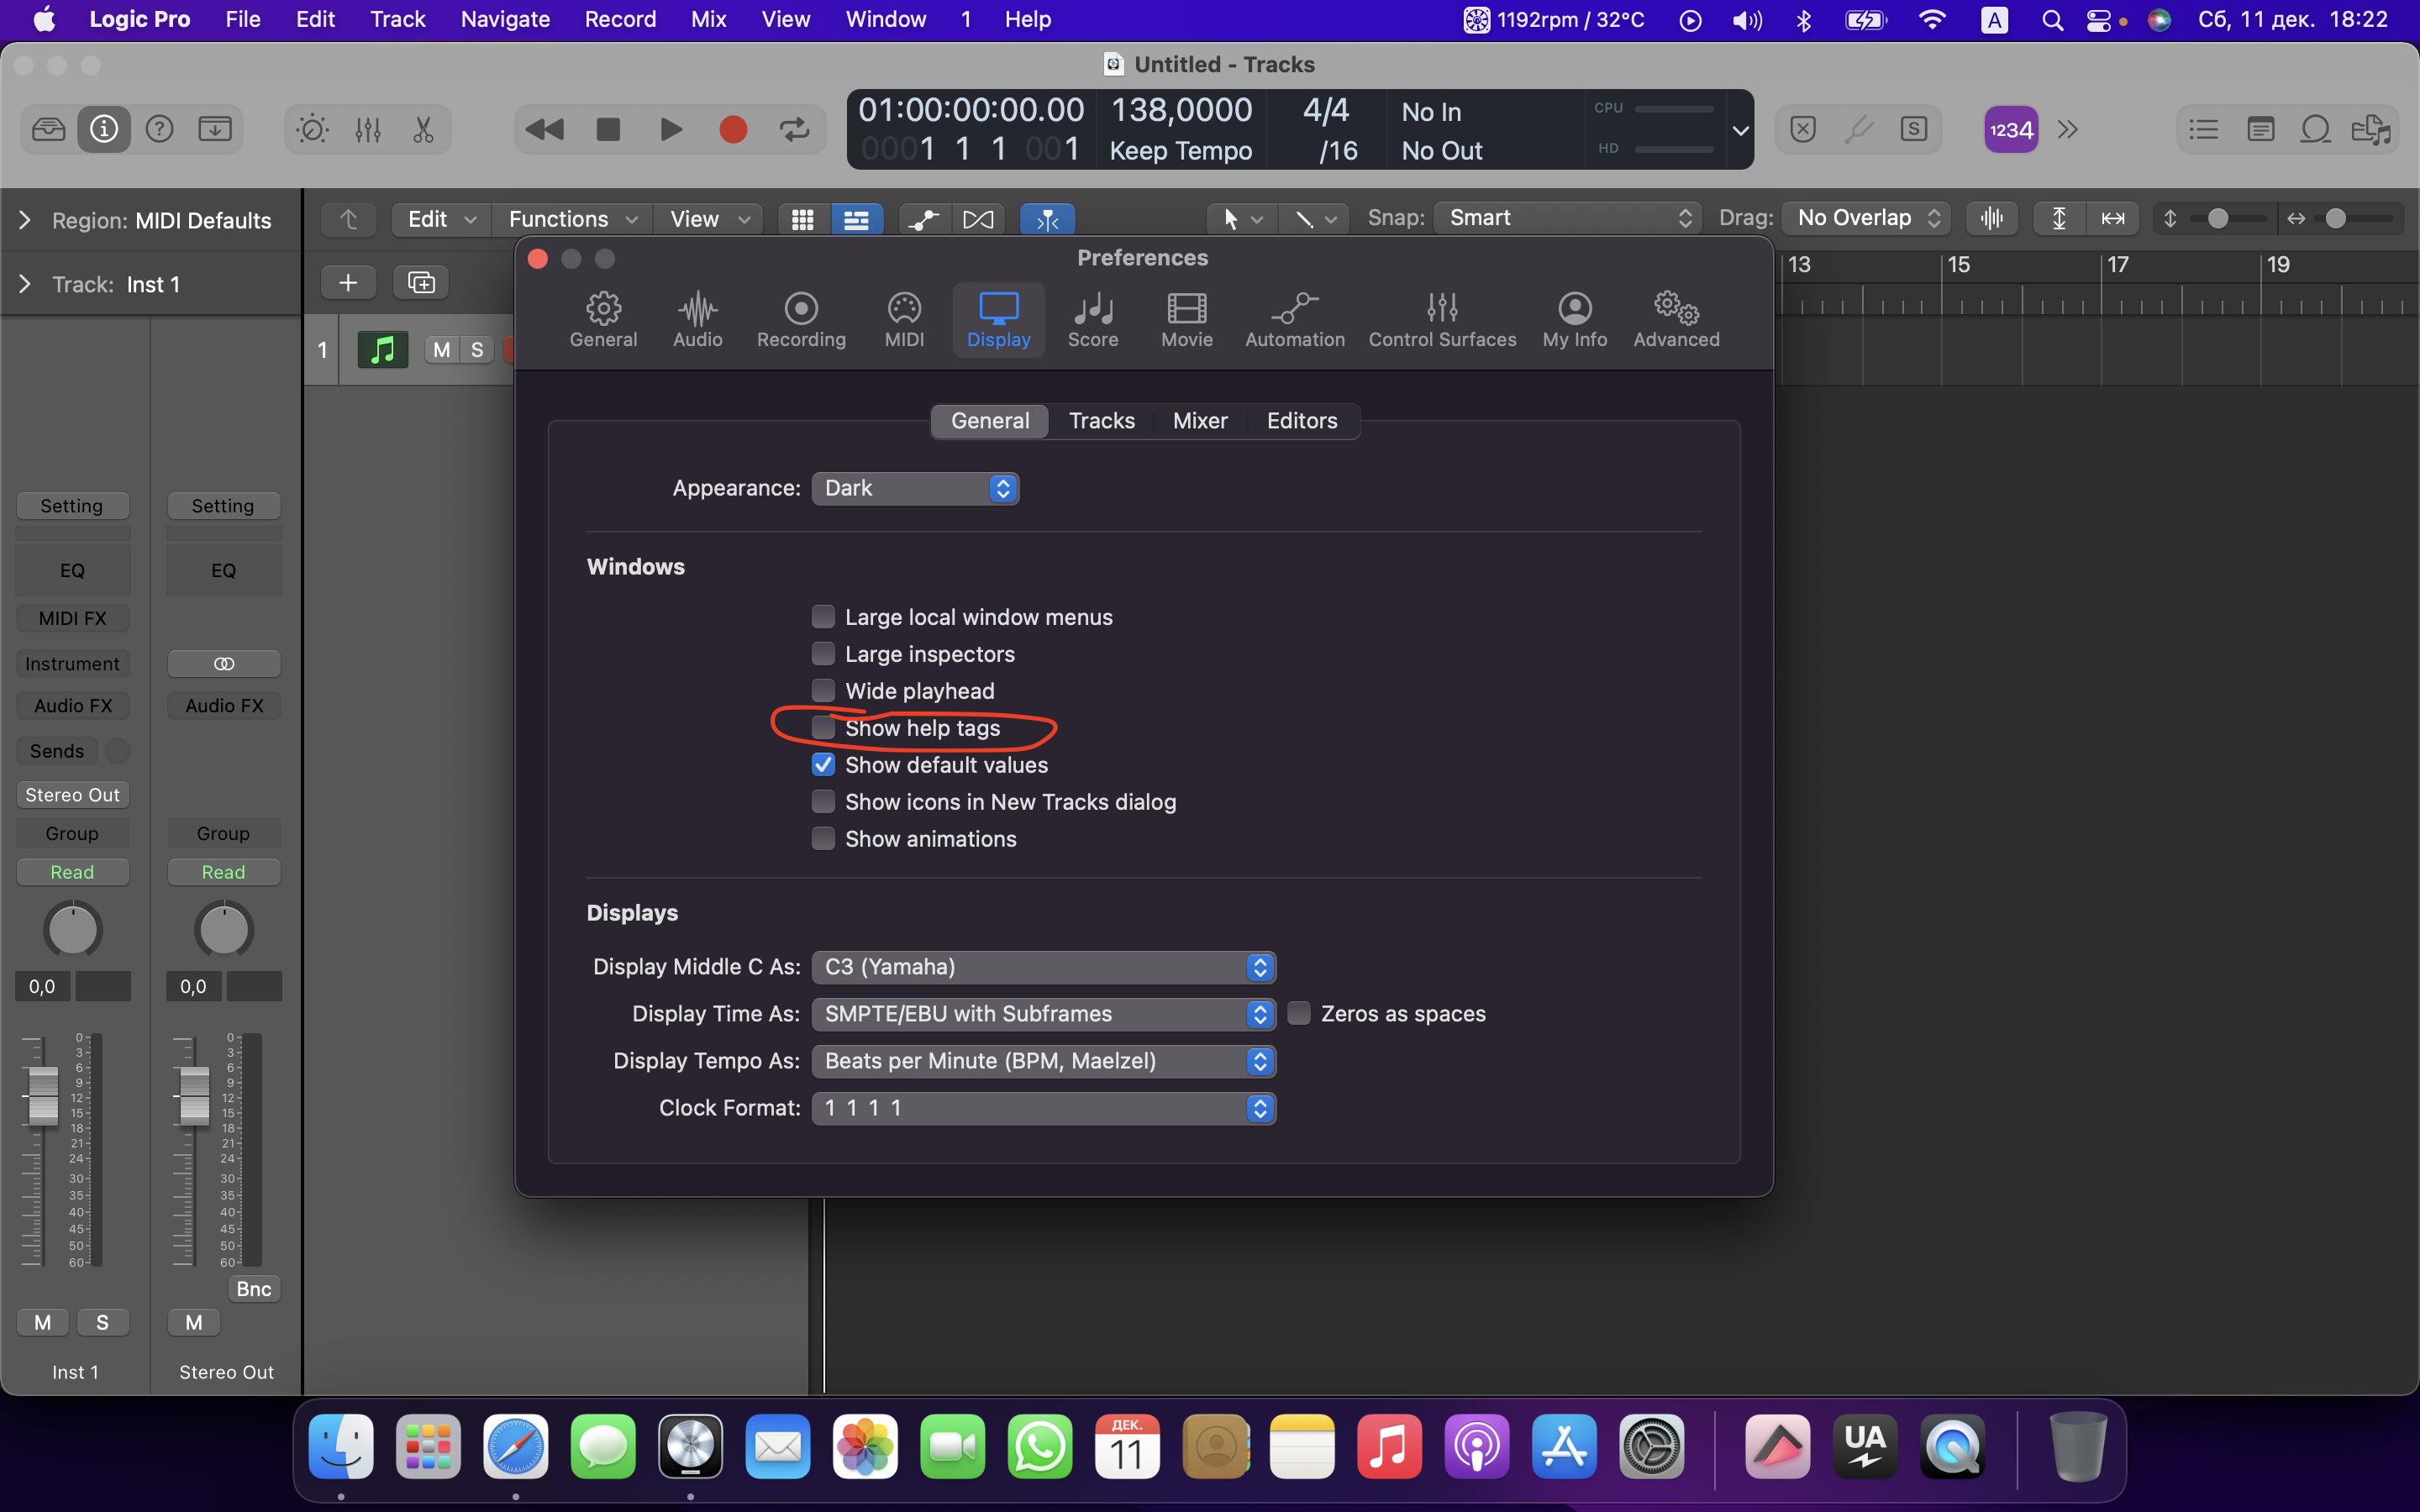Open the Score preferences pane
The width and height of the screenshot is (2420, 1512).
tap(1092, 319)
